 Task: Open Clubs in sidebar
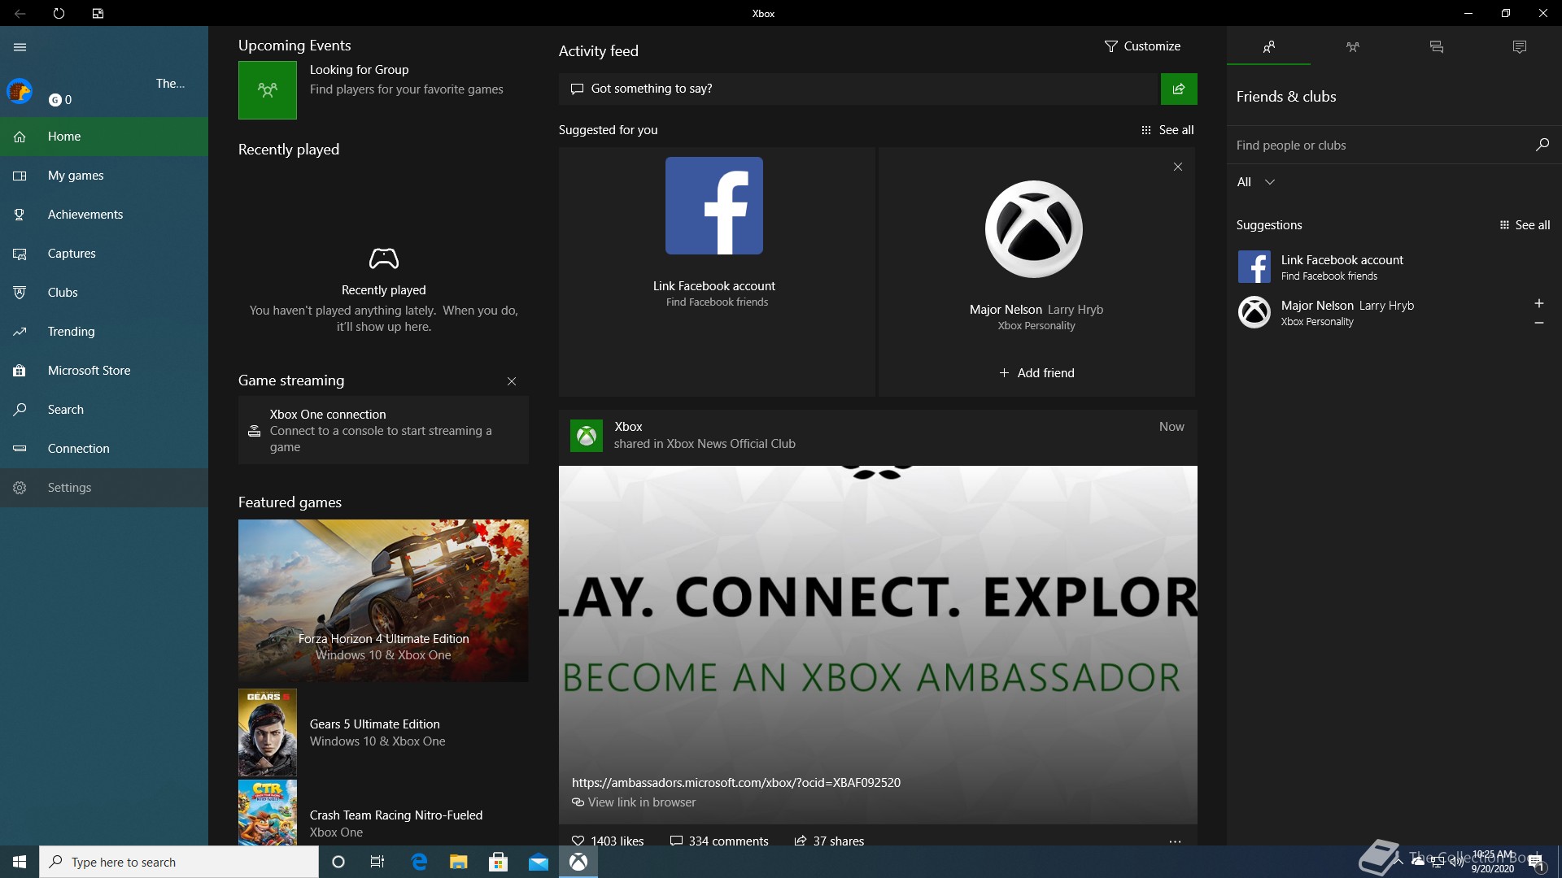coord(104,293)
